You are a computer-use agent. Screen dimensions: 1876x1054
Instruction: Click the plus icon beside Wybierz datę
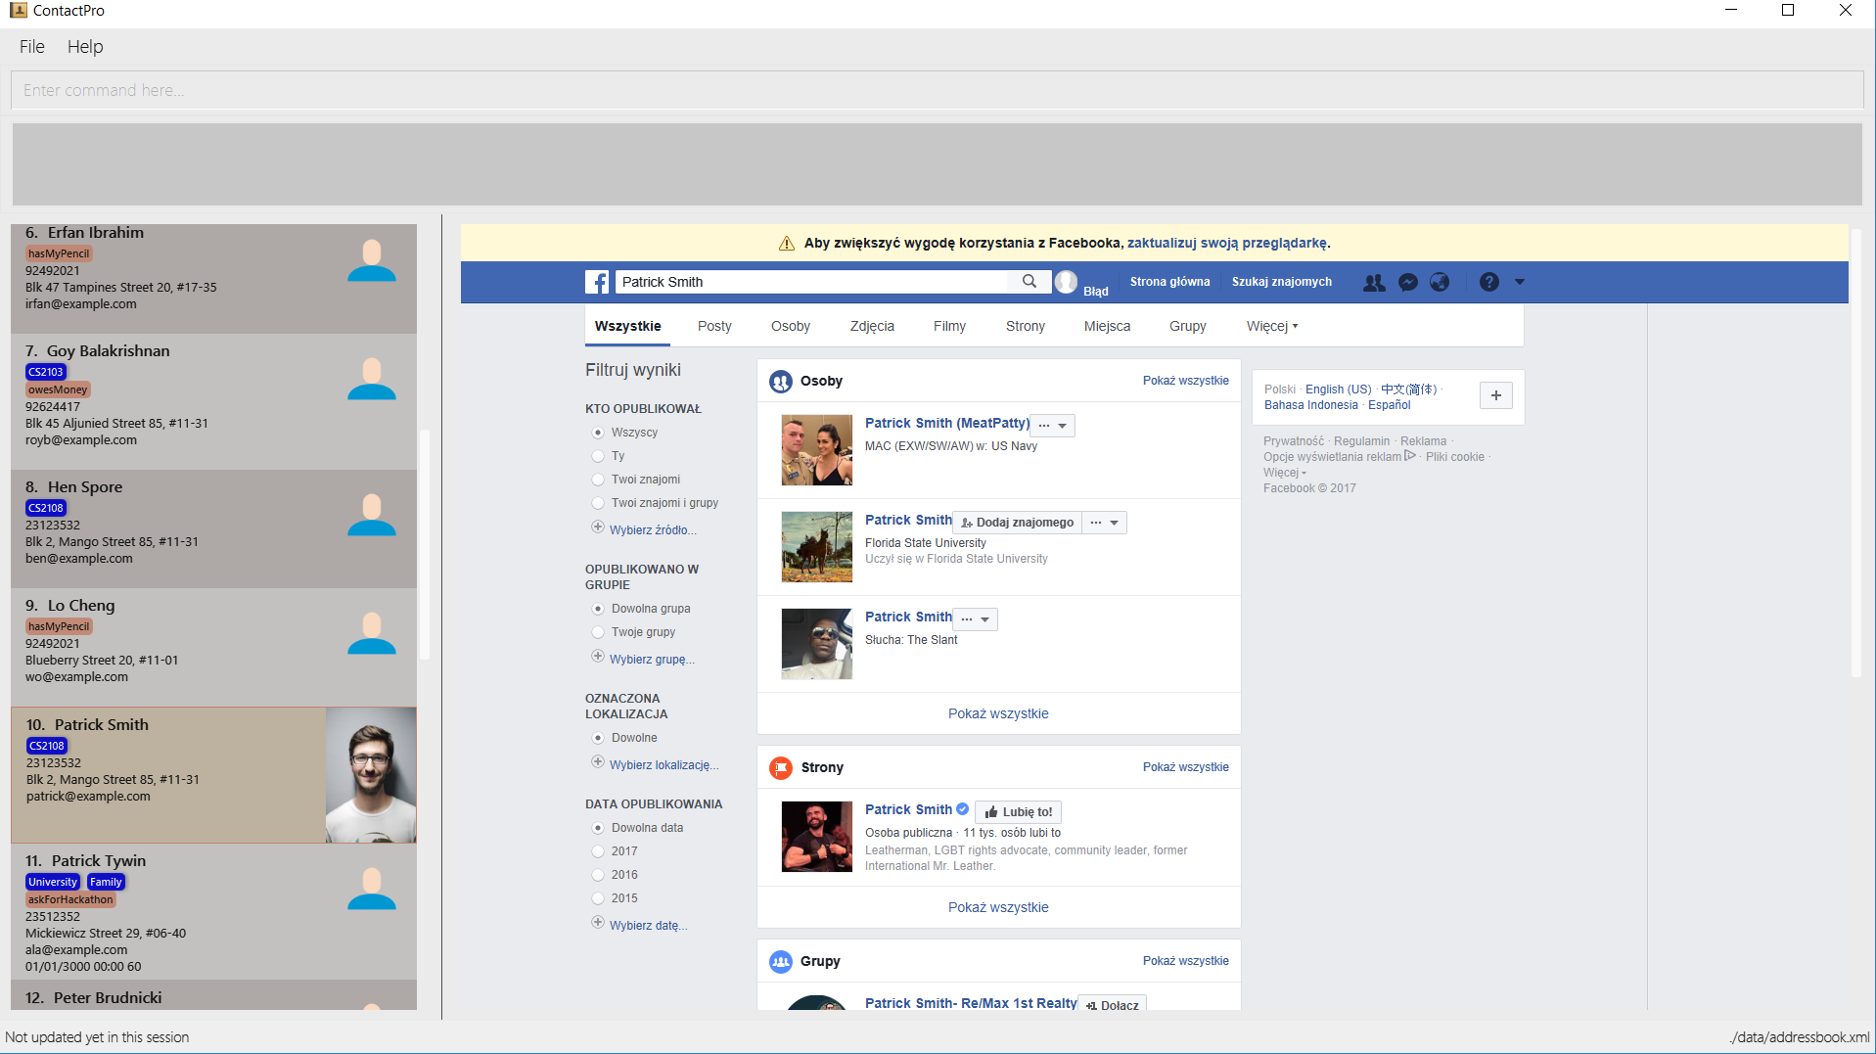tap(598, 923)
